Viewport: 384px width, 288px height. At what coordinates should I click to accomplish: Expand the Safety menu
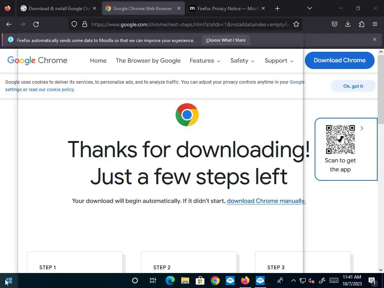[x=243, y=60]
